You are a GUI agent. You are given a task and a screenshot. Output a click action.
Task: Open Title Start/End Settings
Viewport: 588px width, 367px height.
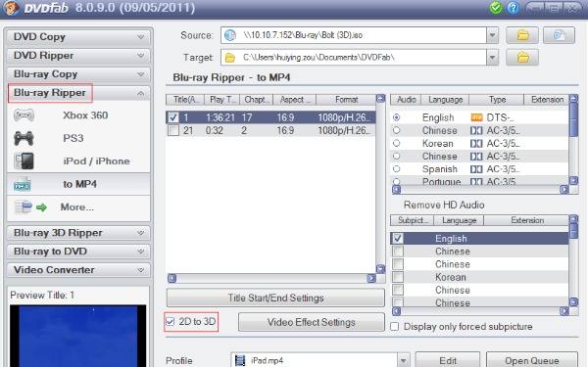(x=275, y=298)
